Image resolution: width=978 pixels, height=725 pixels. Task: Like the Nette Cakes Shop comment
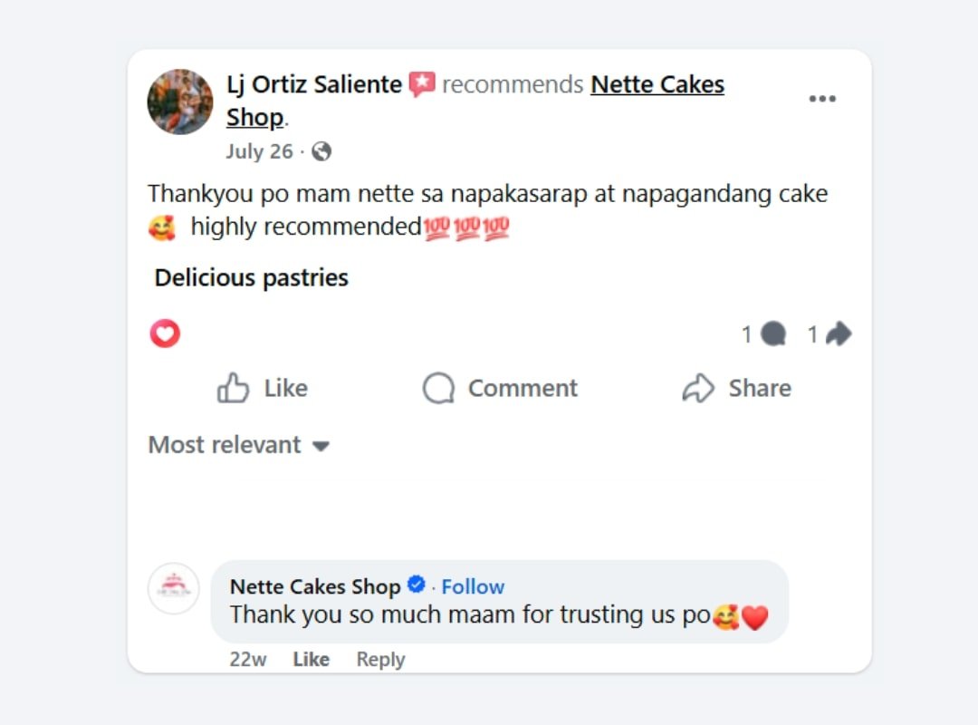click(x=311, y=659)
